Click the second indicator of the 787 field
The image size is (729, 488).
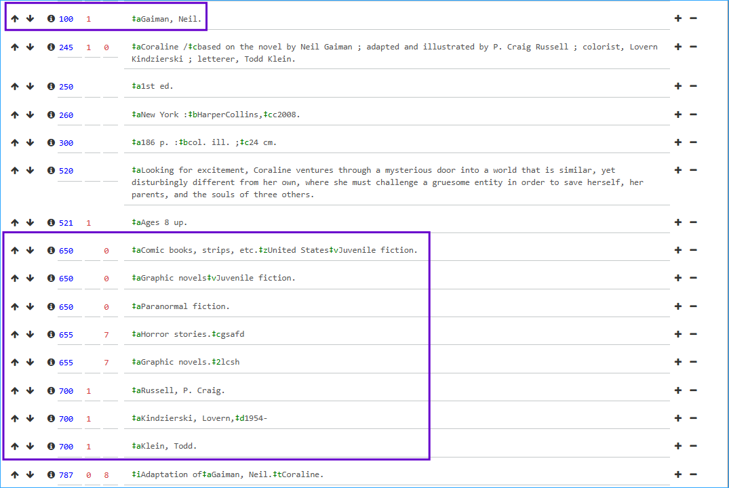(105, 474)
